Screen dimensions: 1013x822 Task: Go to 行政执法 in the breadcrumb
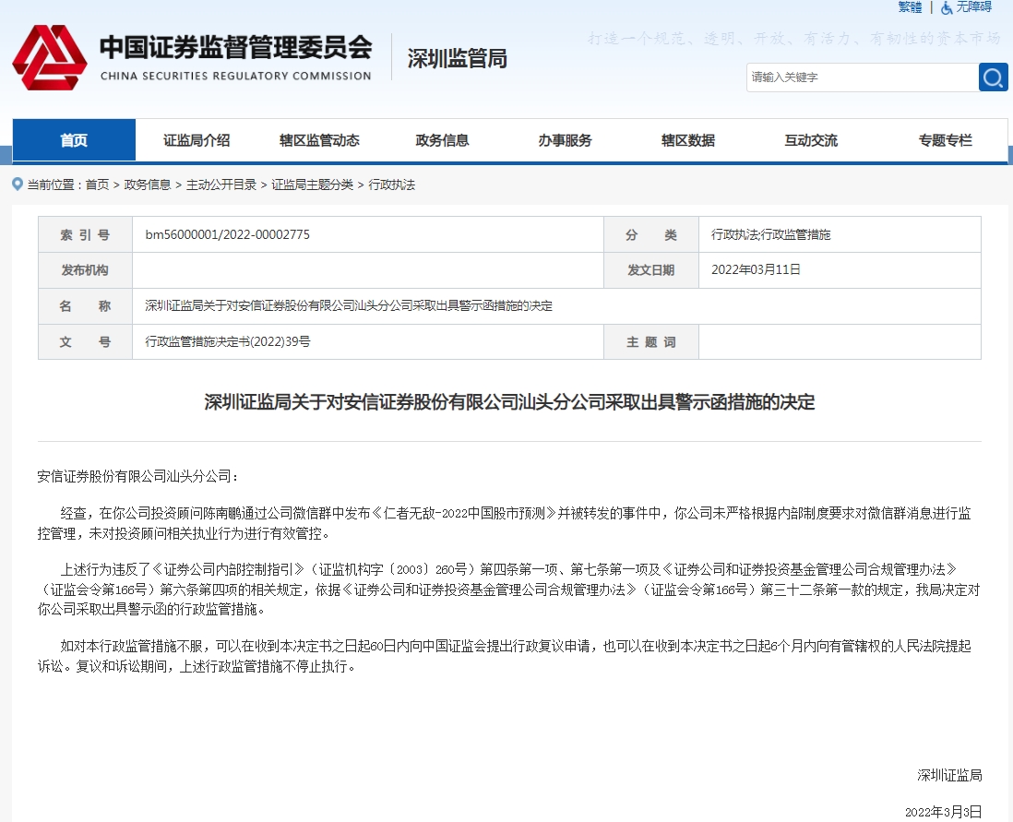point(391,185)
